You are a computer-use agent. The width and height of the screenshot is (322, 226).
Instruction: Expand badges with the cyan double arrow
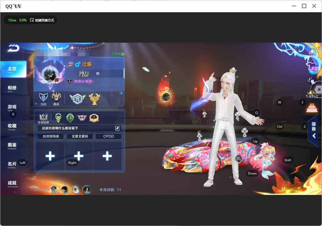121,93
